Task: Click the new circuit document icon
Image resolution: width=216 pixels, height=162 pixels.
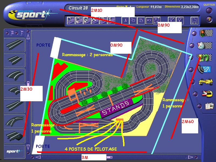Action: click(71, 20)
